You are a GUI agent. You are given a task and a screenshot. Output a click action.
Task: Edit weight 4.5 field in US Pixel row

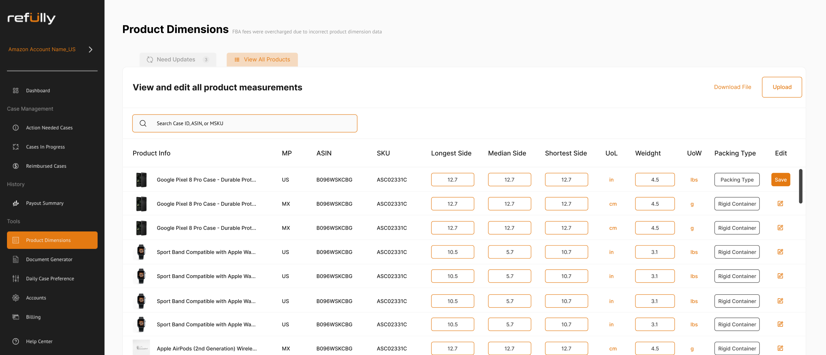[655, 180]
